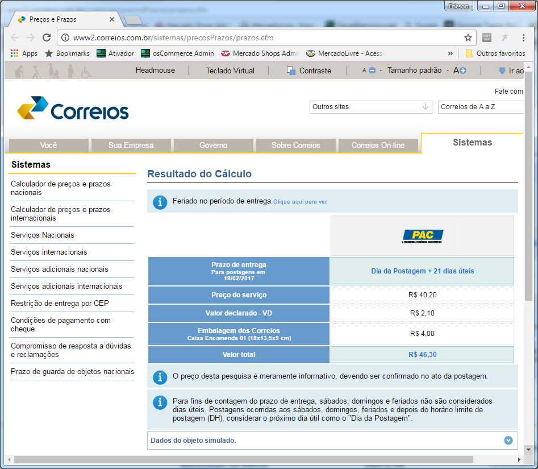
Task: Click the Fale com link
Action: coord(508,92)
